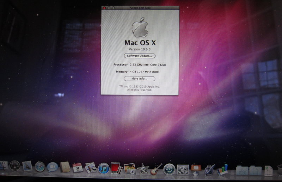This screenshot has width=282, height=182.
Task: Open iCal calendar icon showing 8
Action: pos(78,168)
